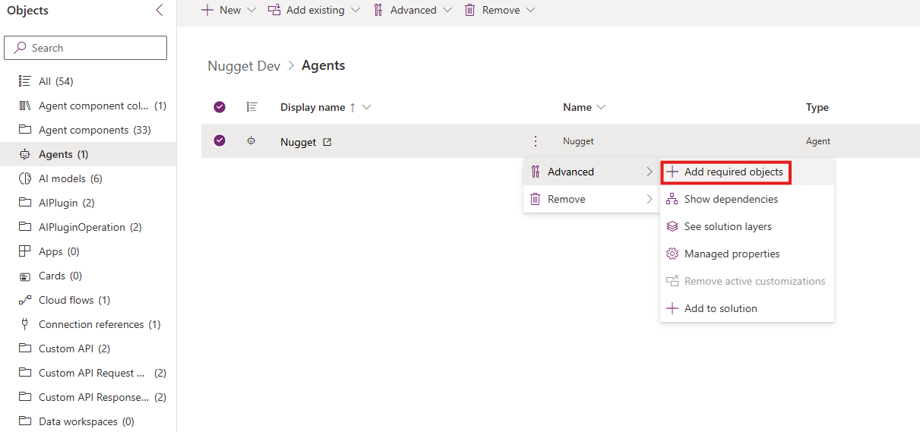This screenshot has height=432, width=920.
Task: Open Display name column sort dropdown
Action: (367, 107)
